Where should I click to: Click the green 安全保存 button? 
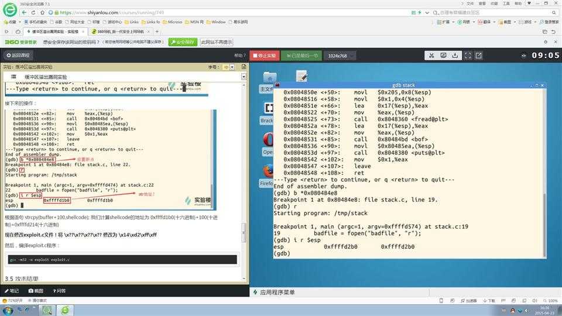pyautogui.click(x=183, y=42)
